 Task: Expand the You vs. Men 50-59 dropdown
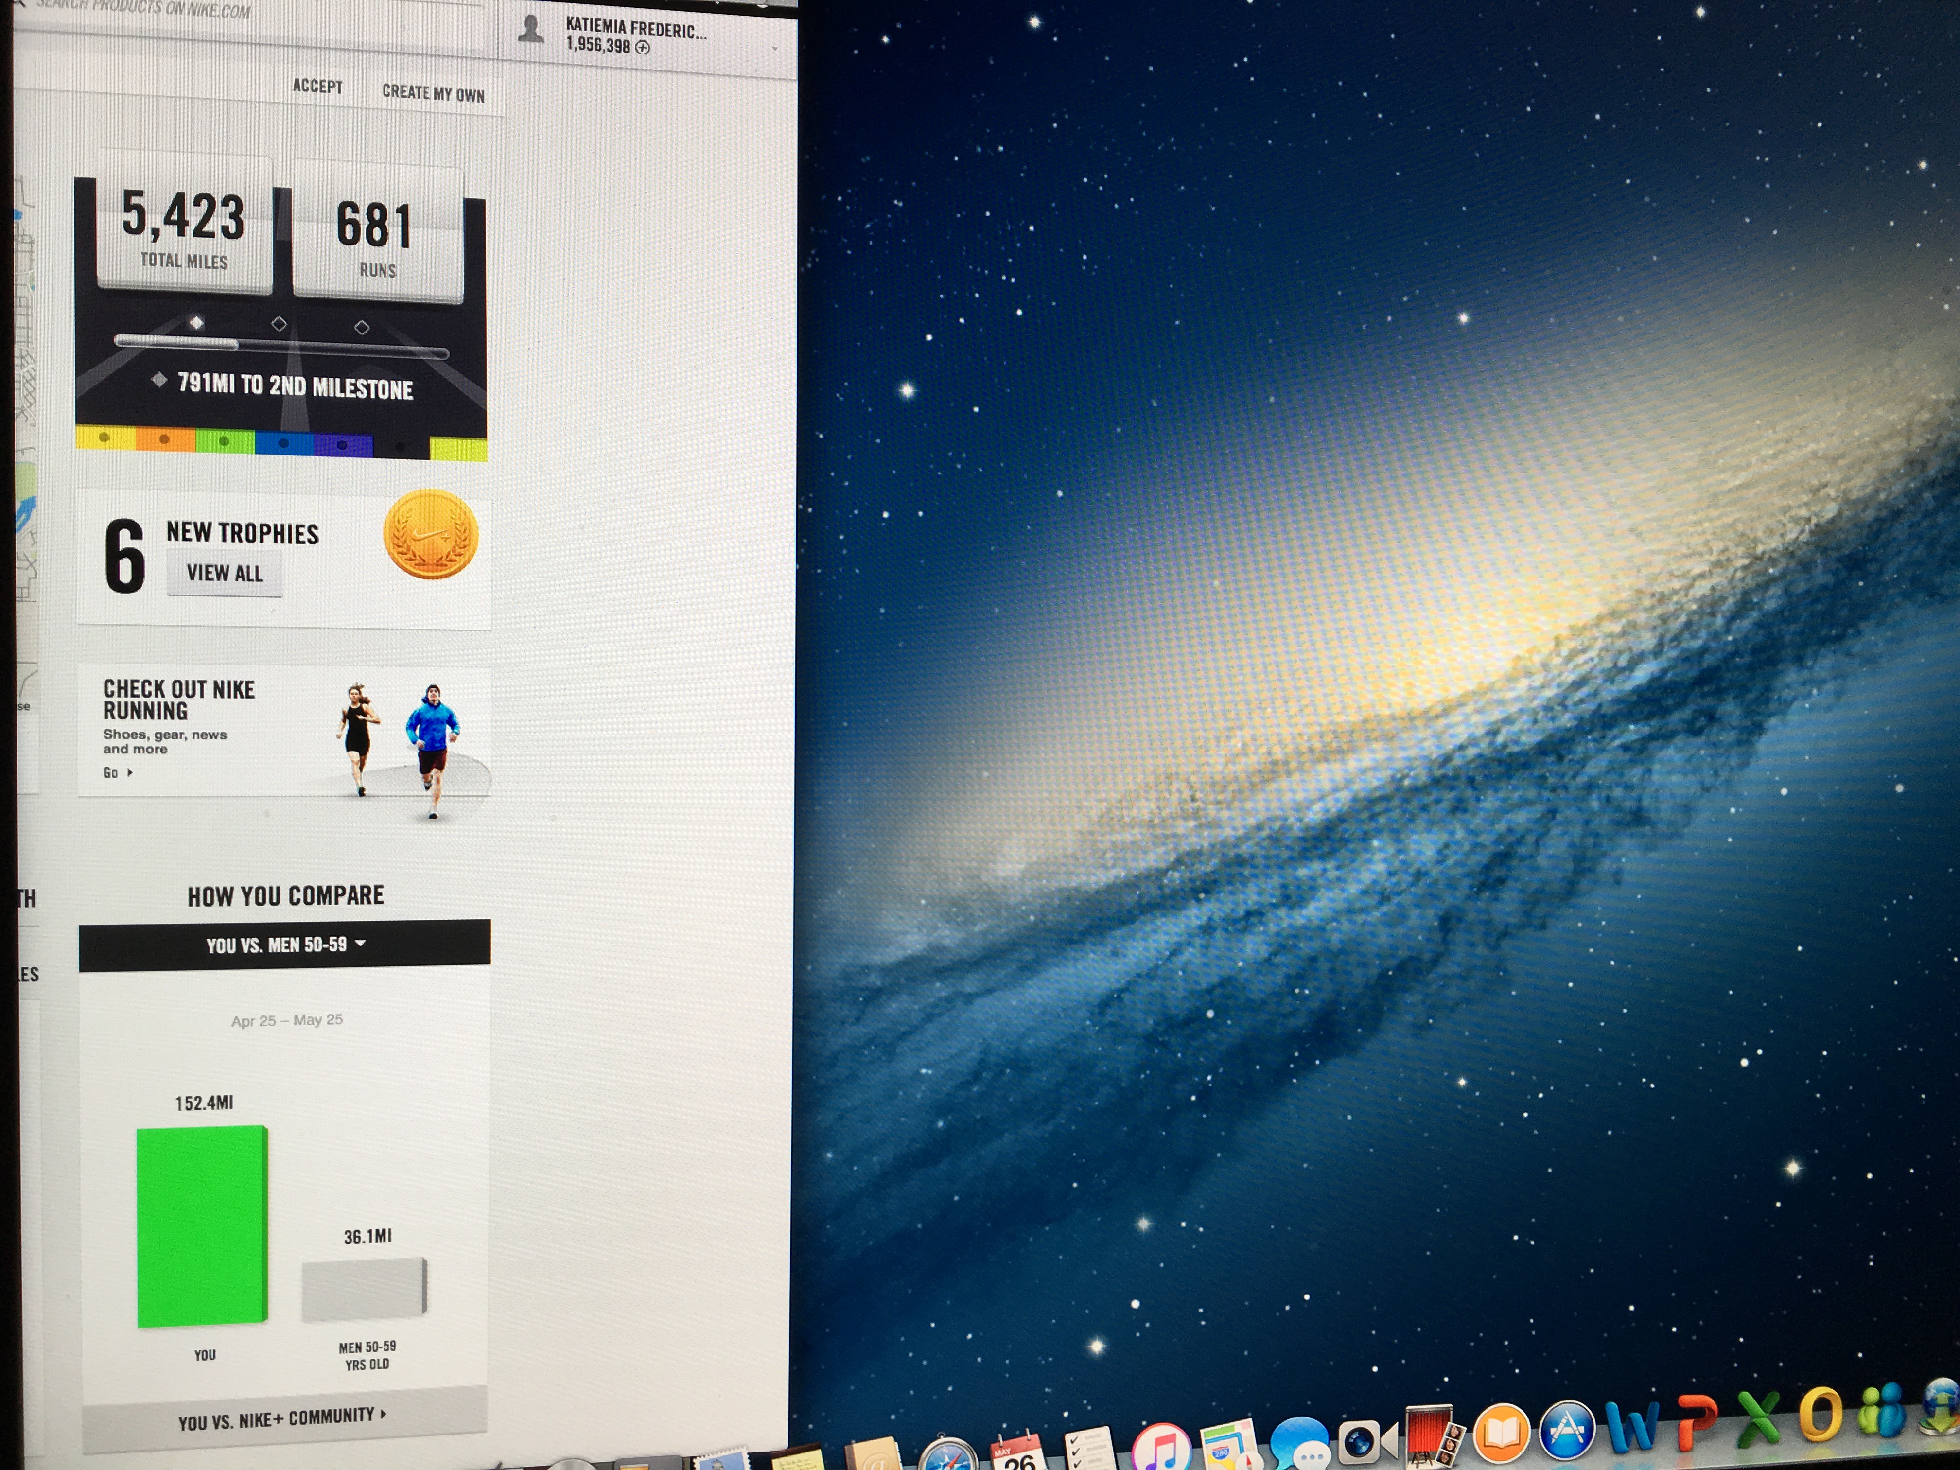pyautogui.click(x=284, y=945)
